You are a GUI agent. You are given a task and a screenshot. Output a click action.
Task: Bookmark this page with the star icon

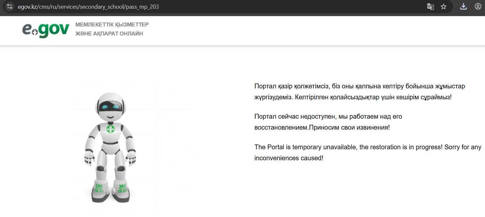click(444, 6)
